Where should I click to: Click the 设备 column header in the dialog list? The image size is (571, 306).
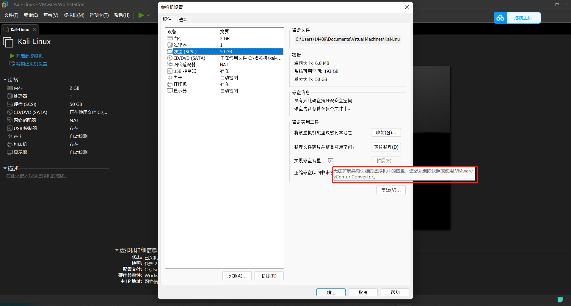click(192, 32)
